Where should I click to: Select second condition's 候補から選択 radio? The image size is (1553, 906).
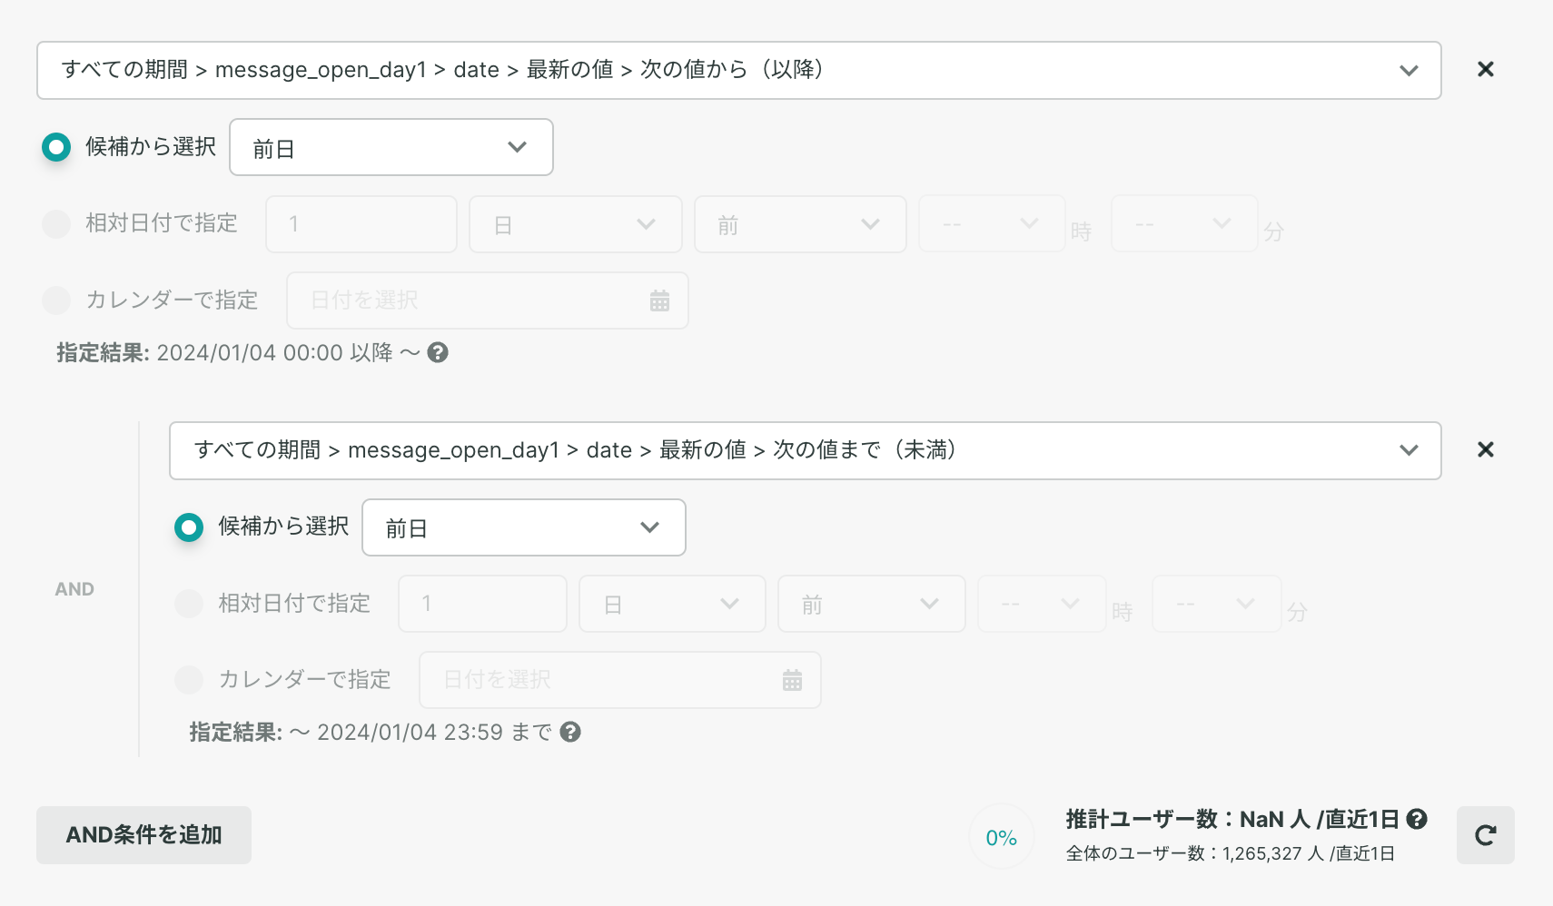189,527
